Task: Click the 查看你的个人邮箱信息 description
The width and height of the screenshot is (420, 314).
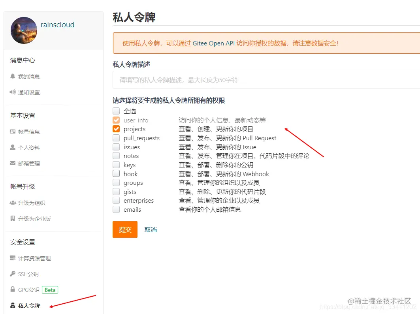Action: tap(210, 210)
